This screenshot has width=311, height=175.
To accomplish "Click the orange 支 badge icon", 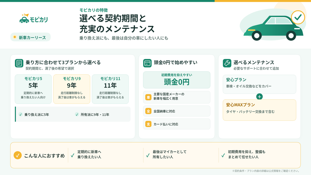I will tap(148, 124).
